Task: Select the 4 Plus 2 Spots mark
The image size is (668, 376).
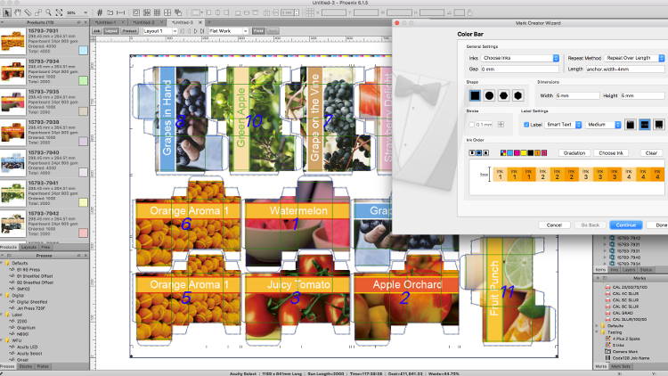Action: (x=623, y=339)
